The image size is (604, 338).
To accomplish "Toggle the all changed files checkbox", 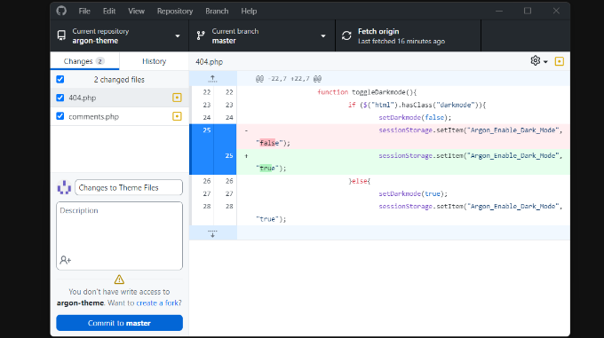I will [x=60, y=79].
